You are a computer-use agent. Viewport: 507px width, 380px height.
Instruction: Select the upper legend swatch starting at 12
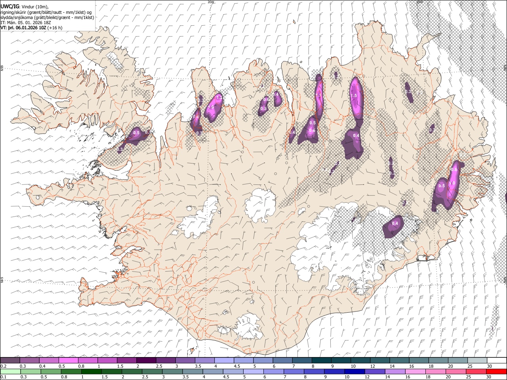click(x=380, y=360)
